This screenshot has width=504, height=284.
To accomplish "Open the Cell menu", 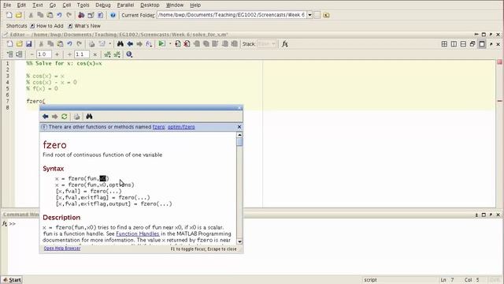I will (67, 6).
